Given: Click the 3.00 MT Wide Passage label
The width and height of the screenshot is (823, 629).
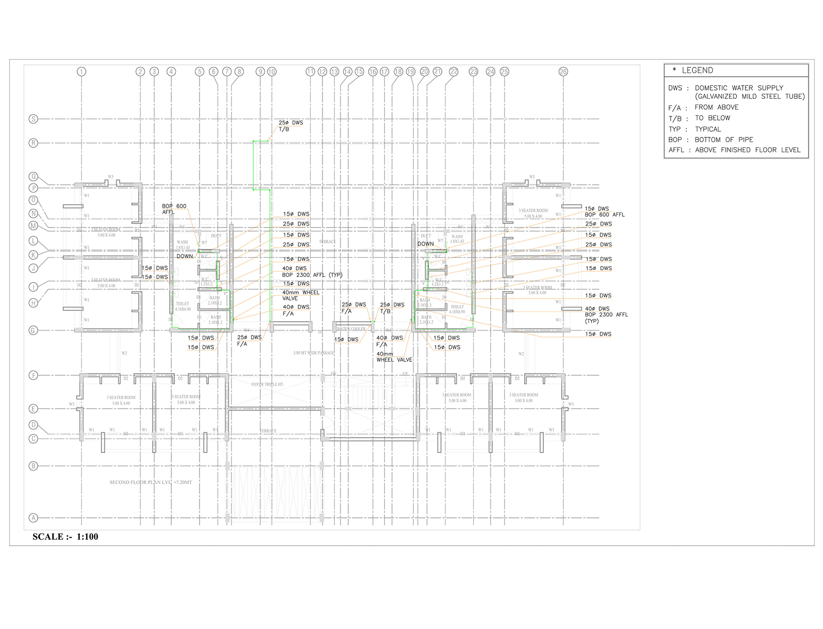Looking at the screenshot, I should (313, 353).
